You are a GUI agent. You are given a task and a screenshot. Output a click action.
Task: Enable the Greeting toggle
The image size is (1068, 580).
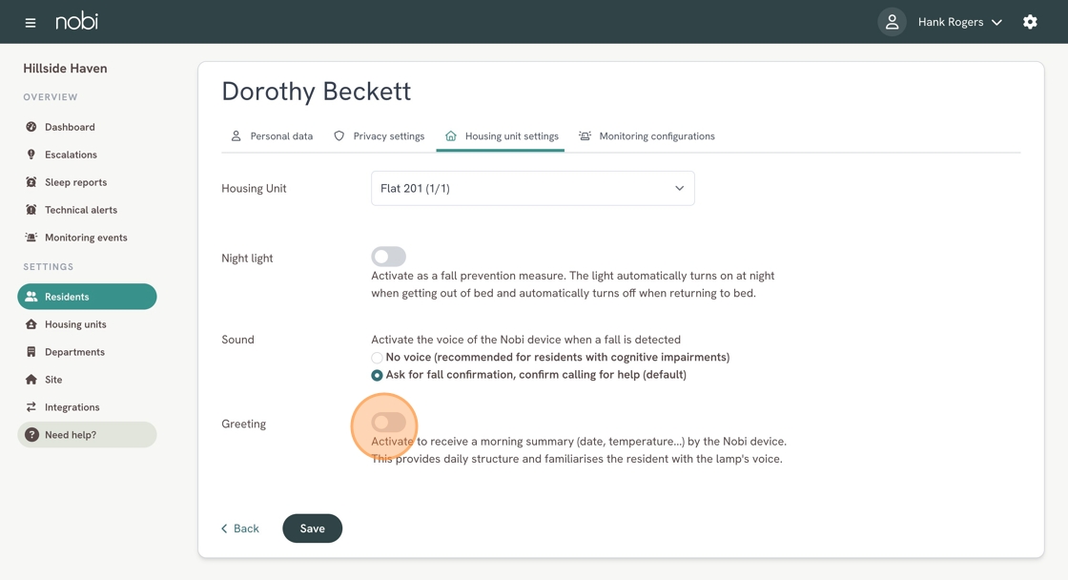pyautogui.click(x=388, y=423)
